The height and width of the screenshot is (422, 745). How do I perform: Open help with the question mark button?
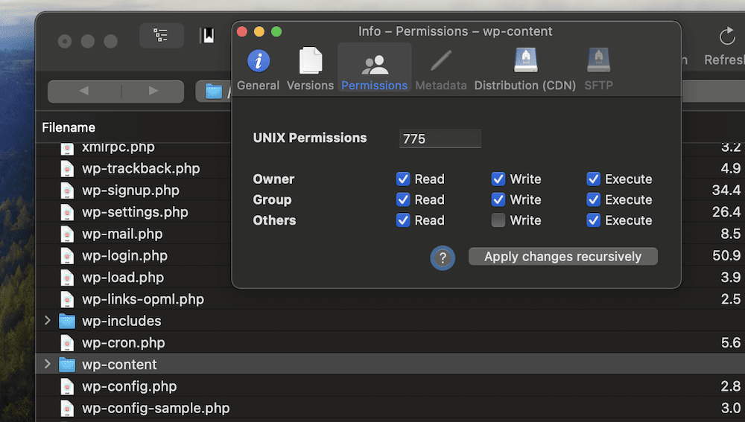pyautogui.click(x=443, y=258)
